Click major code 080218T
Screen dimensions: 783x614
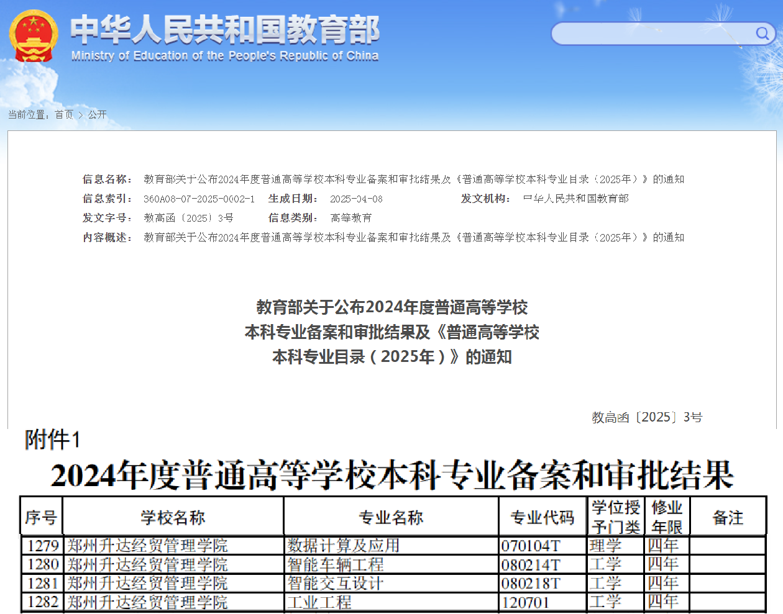[531, 584]
